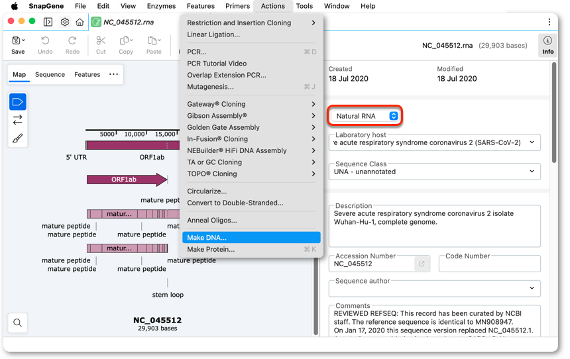Choose PCR... menu item

point(251,52)
